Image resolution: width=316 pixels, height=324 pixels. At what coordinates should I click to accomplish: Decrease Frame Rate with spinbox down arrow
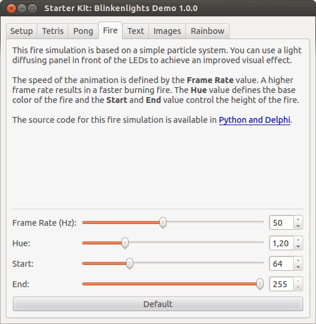point(298,226)
